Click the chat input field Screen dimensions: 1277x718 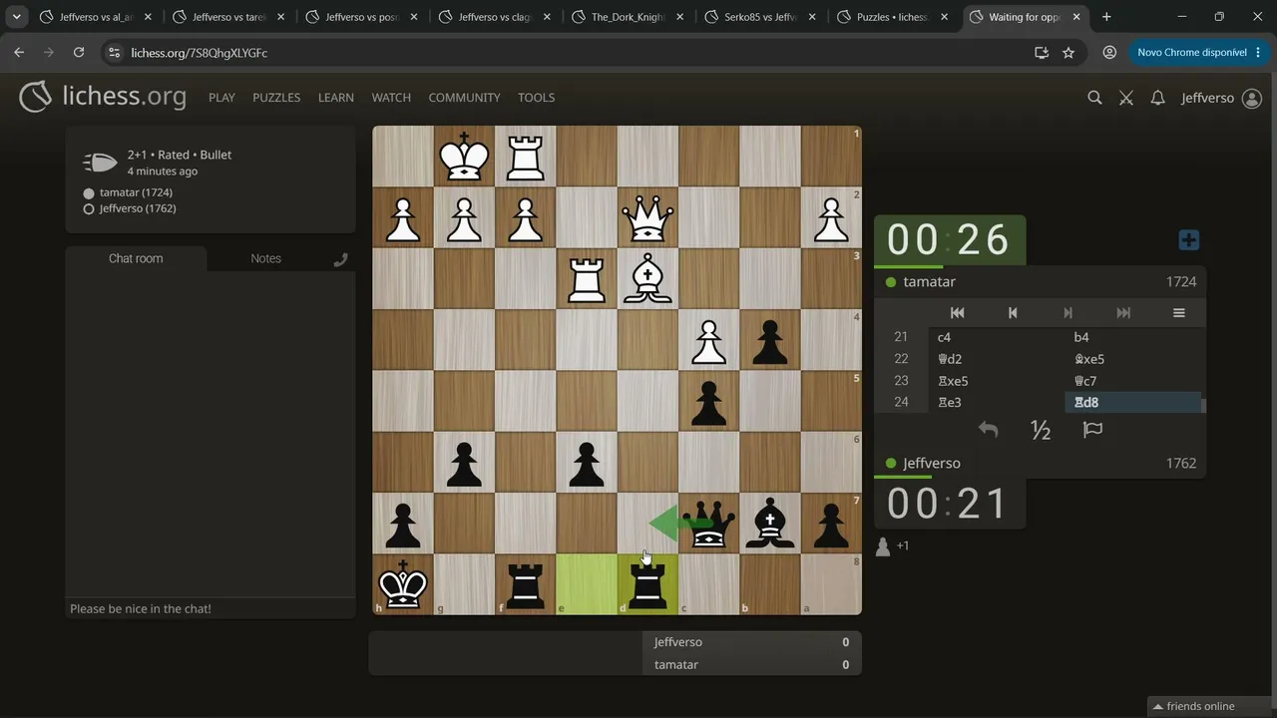tap(211, 608)
